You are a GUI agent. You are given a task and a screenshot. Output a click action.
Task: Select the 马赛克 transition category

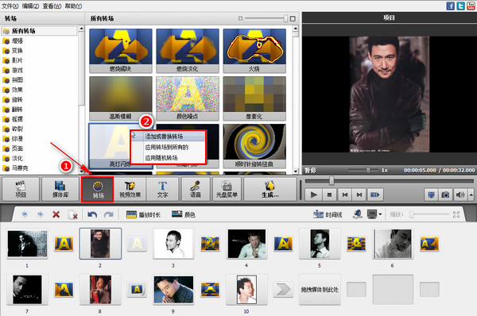(20, 168)
